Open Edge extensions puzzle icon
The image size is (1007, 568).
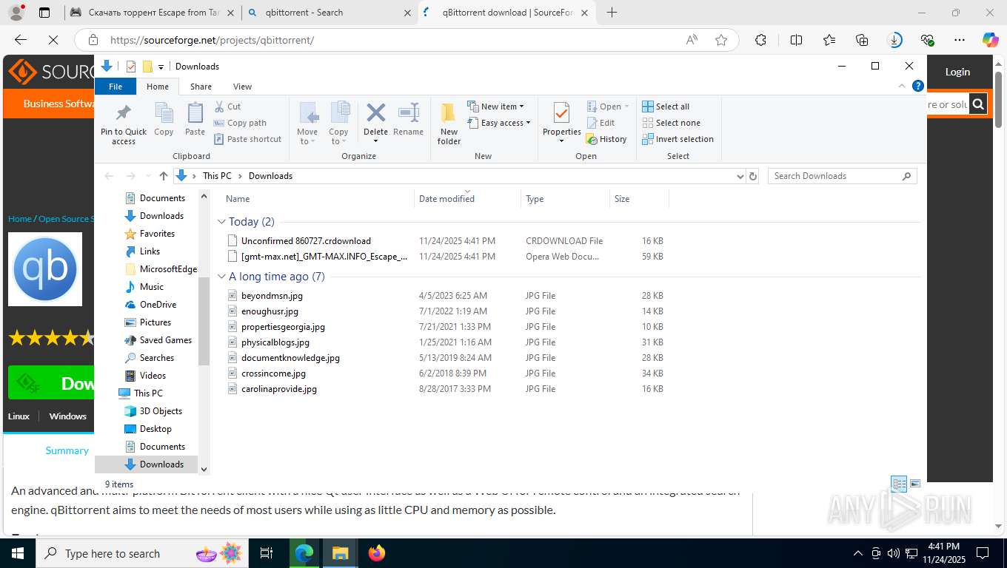pyautogui.click(x=760, y=40)
